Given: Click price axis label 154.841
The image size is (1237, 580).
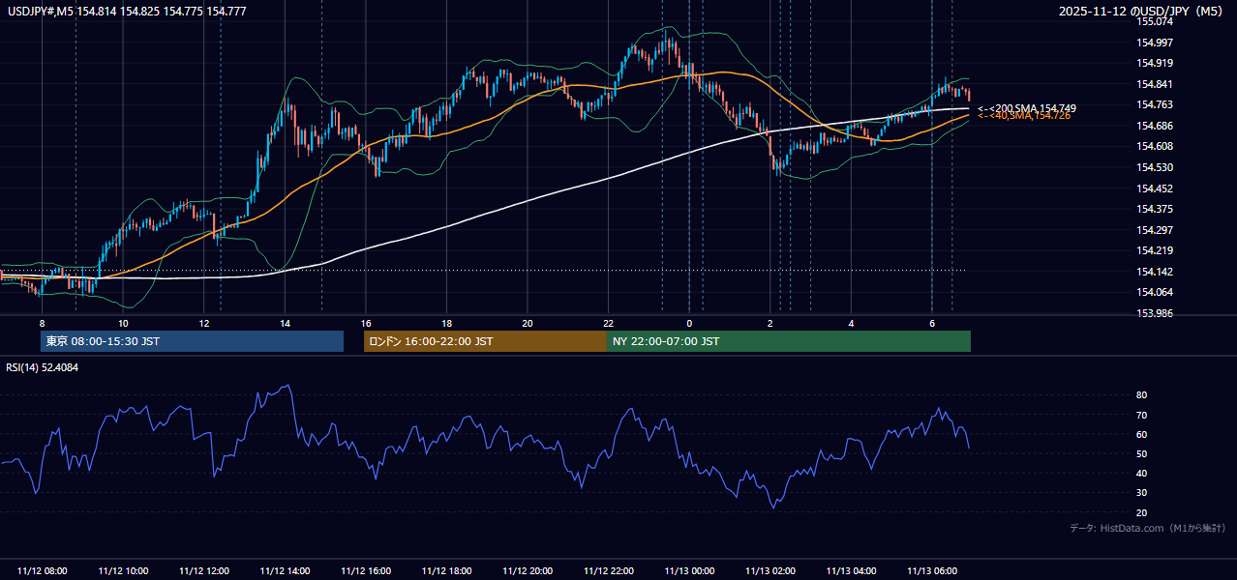Looking at the screenshot, I should coord(1154,84).
